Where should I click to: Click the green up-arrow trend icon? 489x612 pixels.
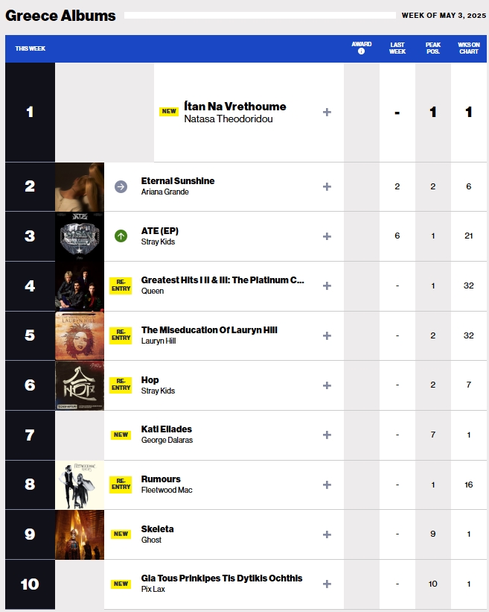[x=121, y=236]
